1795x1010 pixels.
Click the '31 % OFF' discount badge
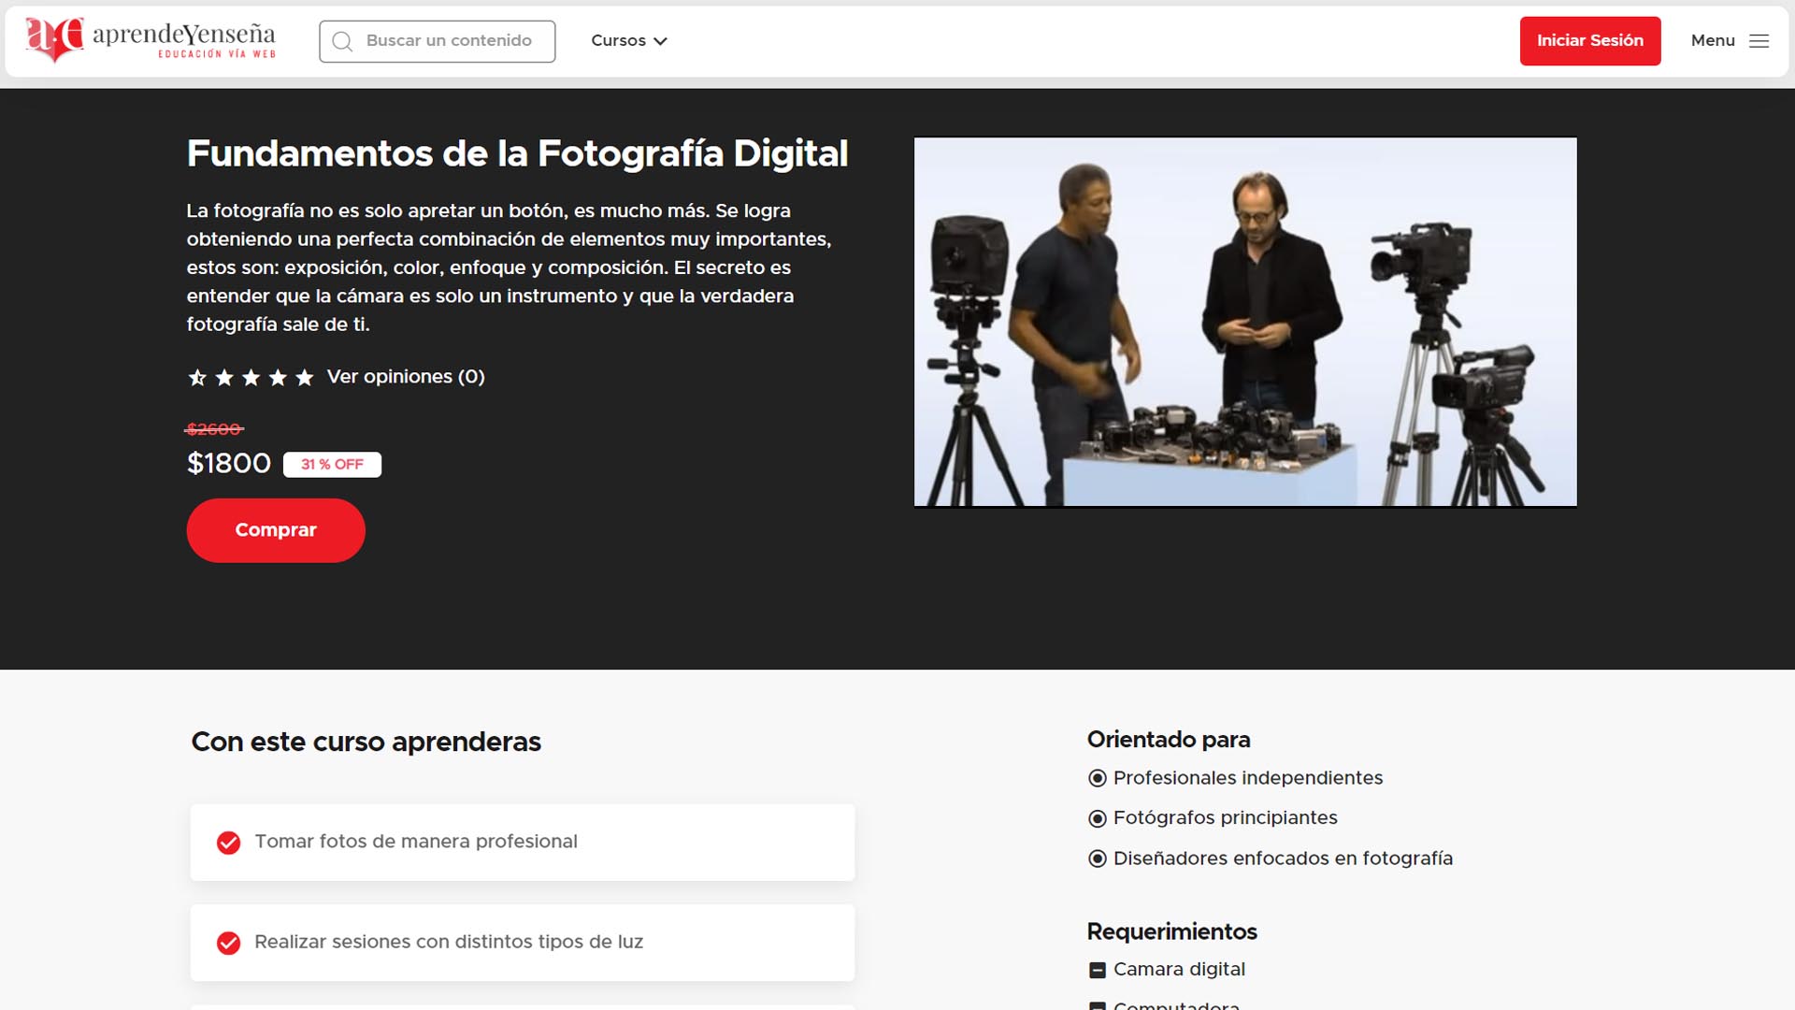[332, 465]
